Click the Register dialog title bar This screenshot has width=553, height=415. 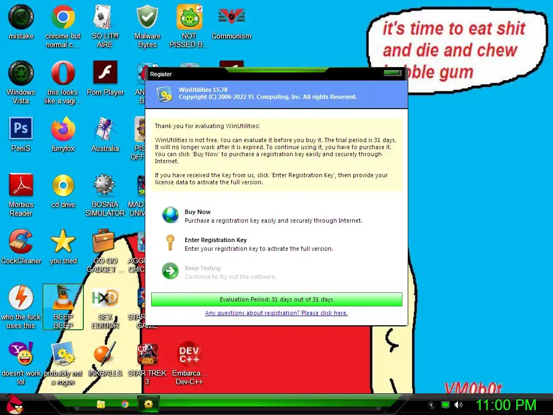(276, 74)
